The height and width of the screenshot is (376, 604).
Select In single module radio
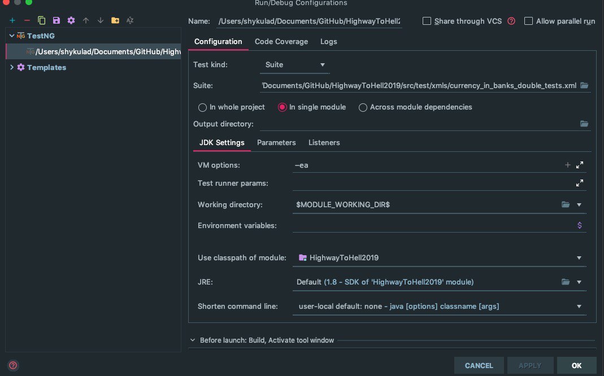283,107
